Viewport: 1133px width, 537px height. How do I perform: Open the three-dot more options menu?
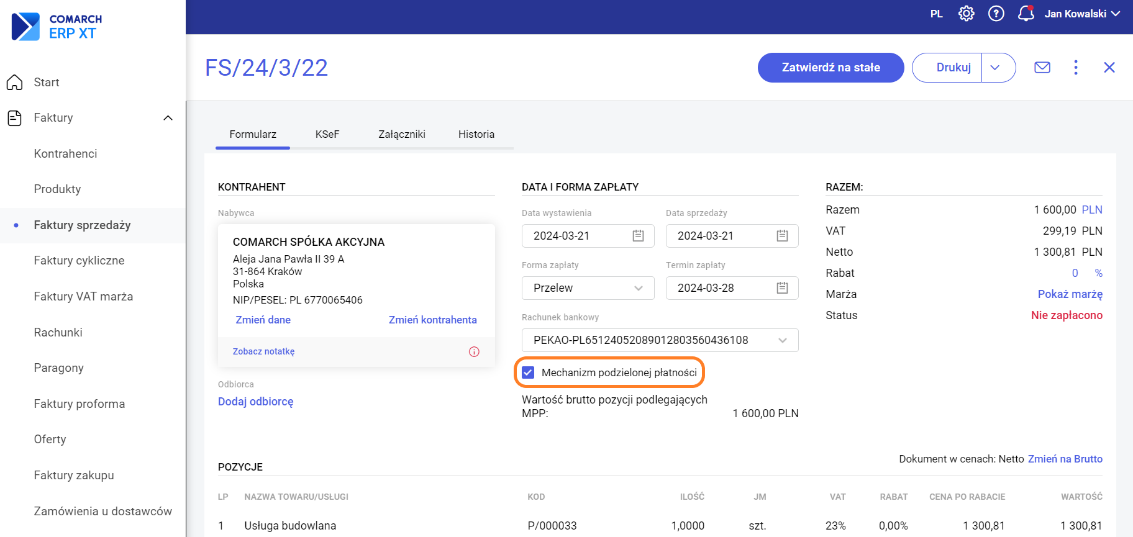[x=1075, y=68]
